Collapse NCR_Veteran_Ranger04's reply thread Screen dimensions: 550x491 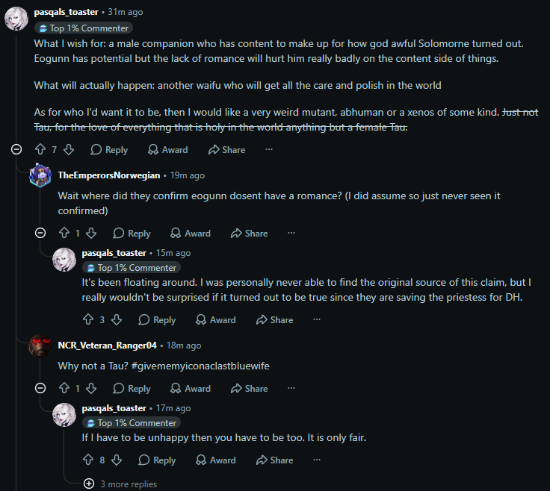click(x=40, y=388)
